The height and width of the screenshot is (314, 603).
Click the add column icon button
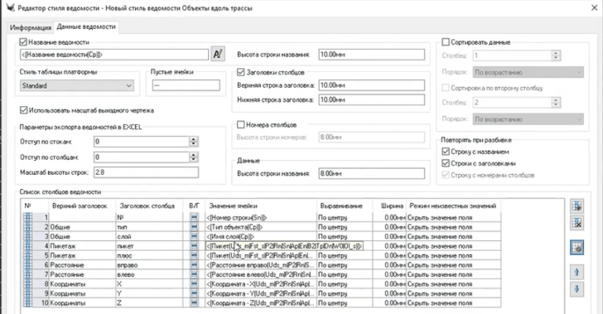point(576,205)
